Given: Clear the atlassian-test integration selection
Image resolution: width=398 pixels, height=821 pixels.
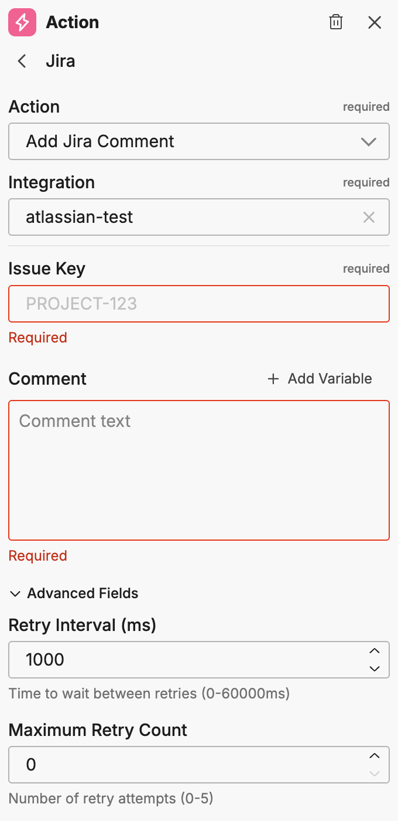Looking at the screenshot, I should click(x=369, y=217).
